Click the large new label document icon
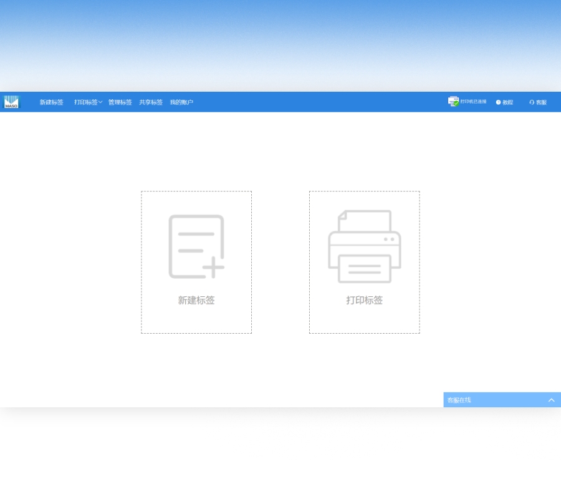 click(x=195, y=246)
